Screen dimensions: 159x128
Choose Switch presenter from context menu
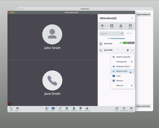click(x=122, y=57)
